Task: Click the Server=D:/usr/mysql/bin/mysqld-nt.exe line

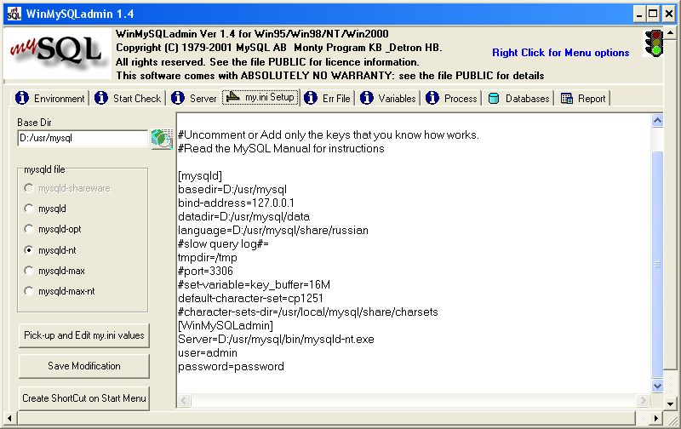Action: 276,340
